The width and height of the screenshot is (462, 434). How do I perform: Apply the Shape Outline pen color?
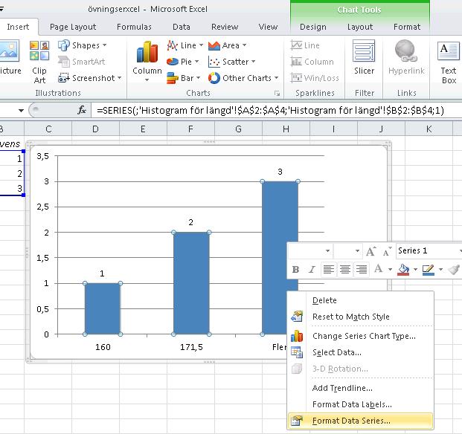(428, 269)
